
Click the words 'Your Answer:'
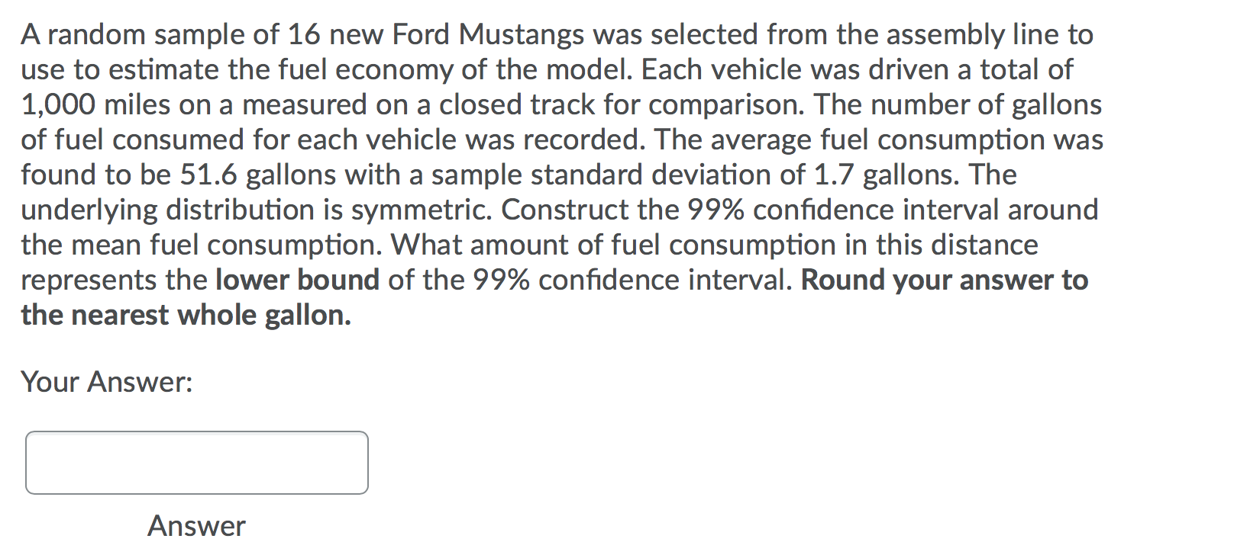click(x=107, y=381)
